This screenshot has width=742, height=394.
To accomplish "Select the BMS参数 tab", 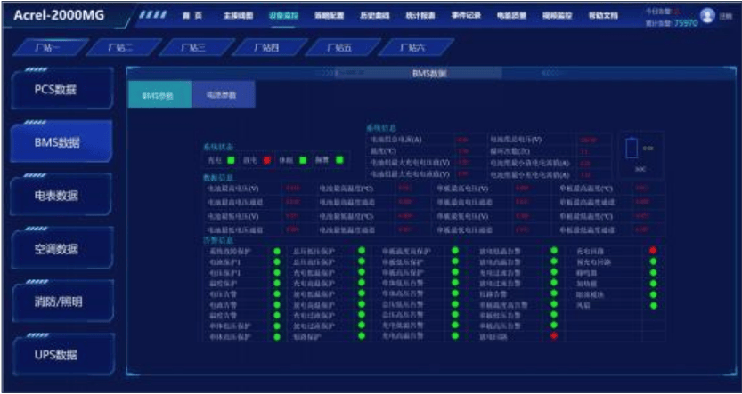I will click(x=159, y=94).
